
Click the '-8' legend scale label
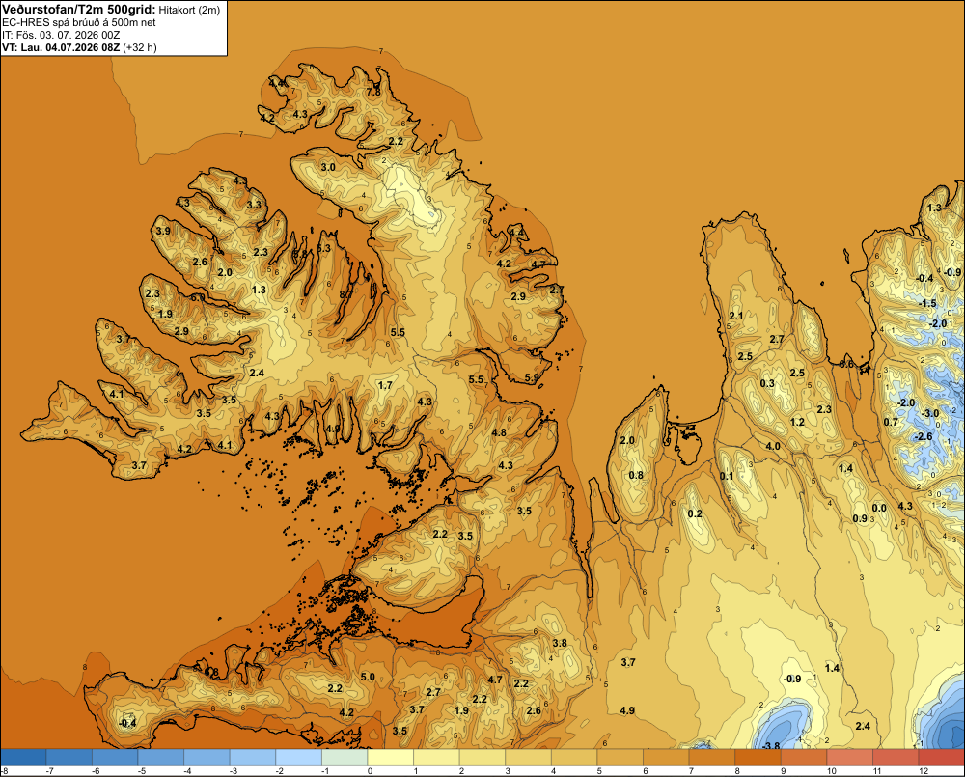tap(4, 771)
